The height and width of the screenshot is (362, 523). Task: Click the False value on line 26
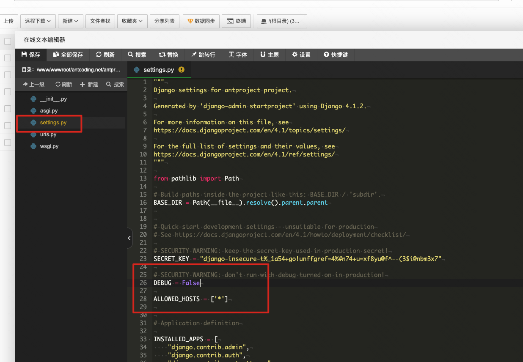click(x=191, y=283)
